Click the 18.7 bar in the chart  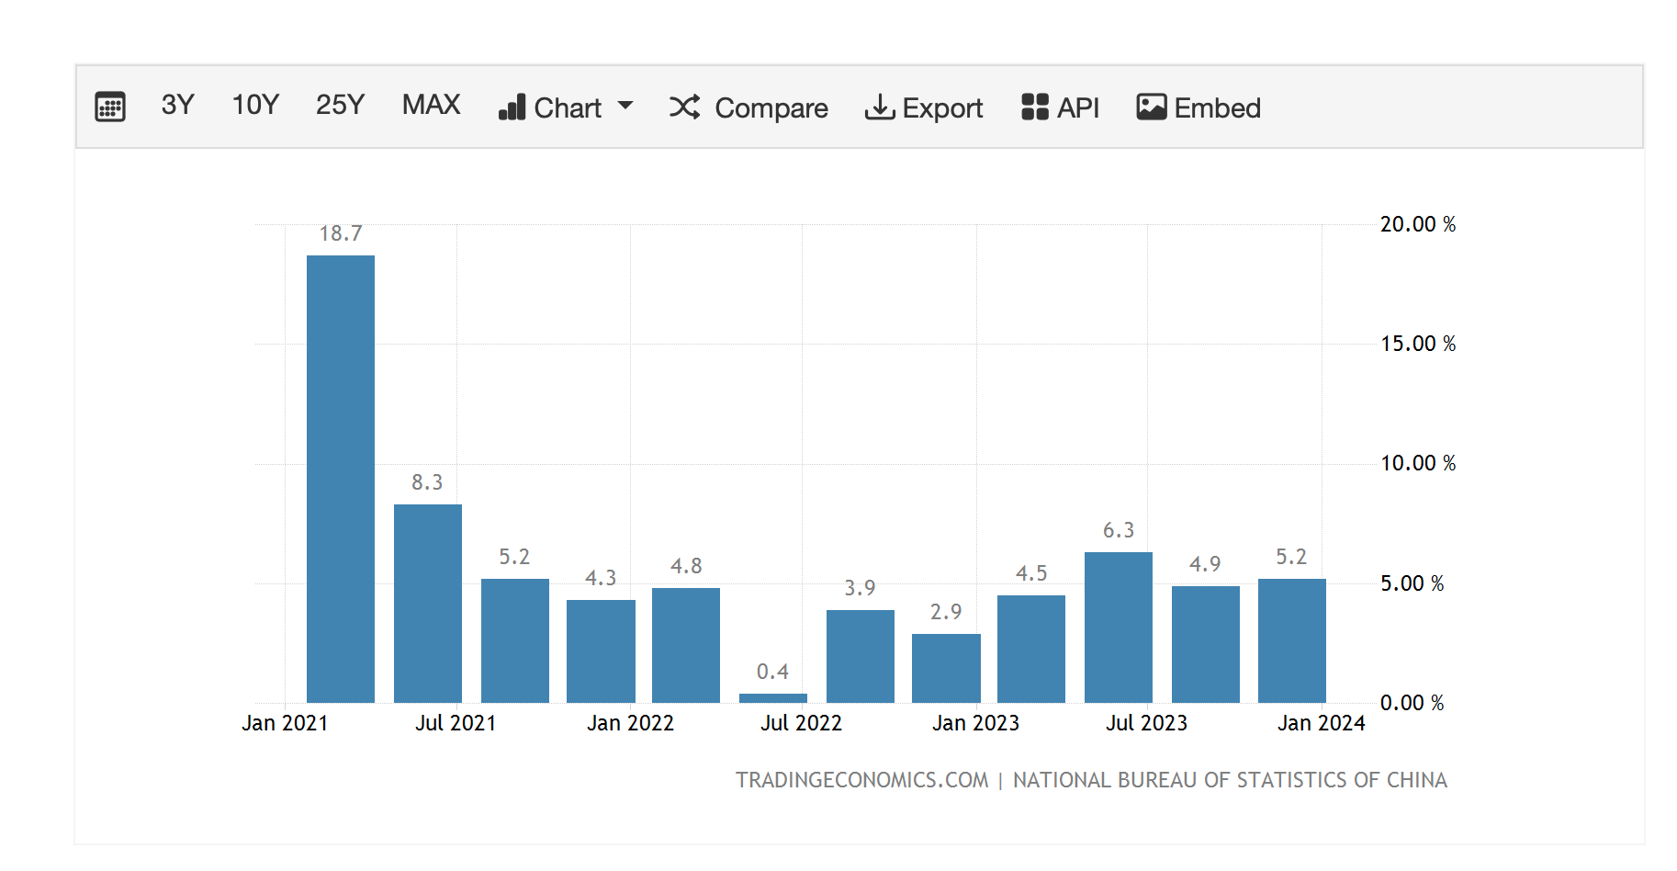(x=341, y=479)
